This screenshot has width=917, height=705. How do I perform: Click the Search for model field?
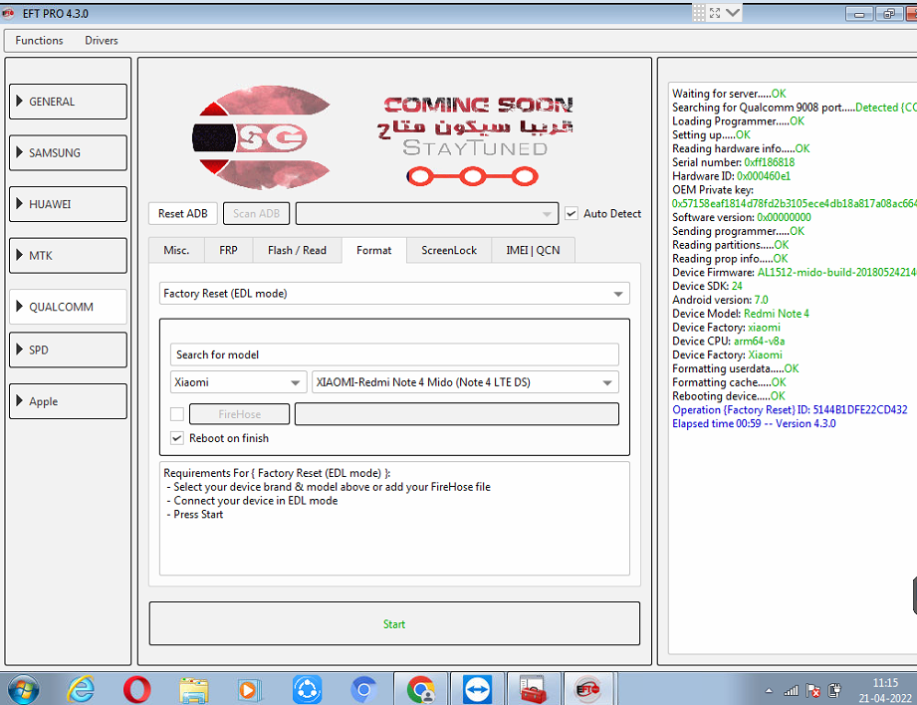[x=394, y=354]
